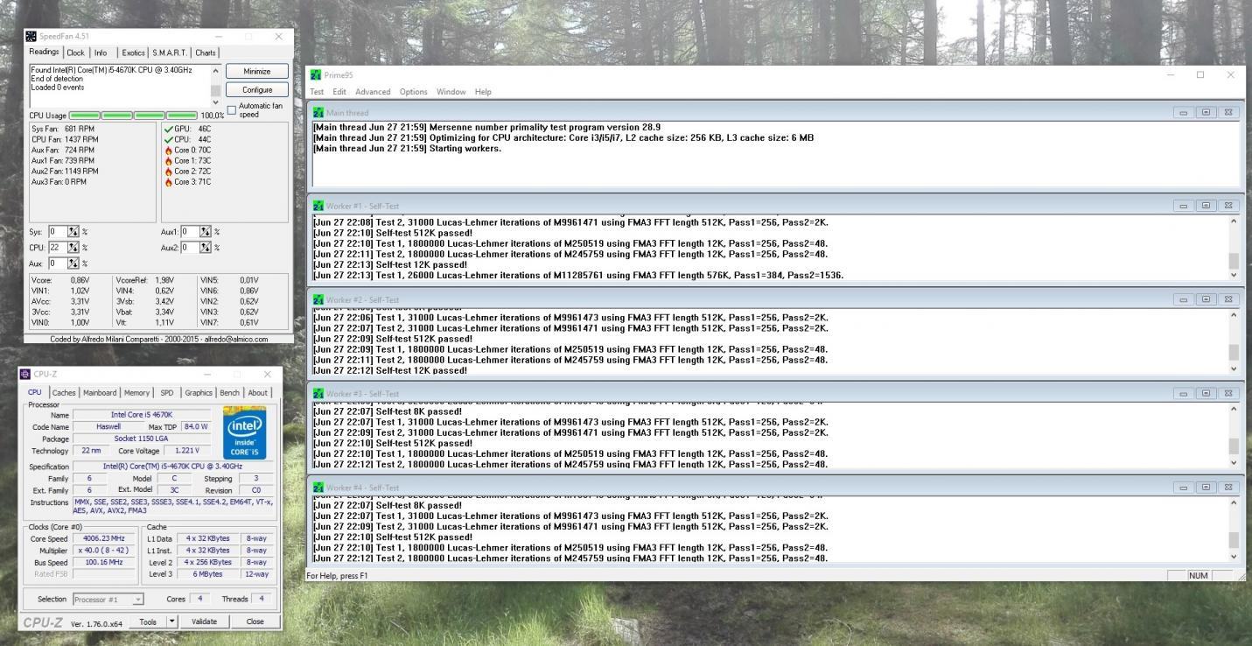Open the Mainboard tab in CPU-Z

[100, 393]
